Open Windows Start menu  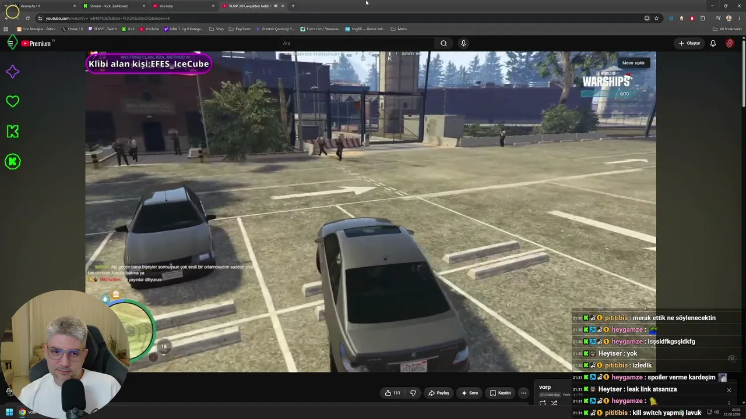[x=9, y=413]
